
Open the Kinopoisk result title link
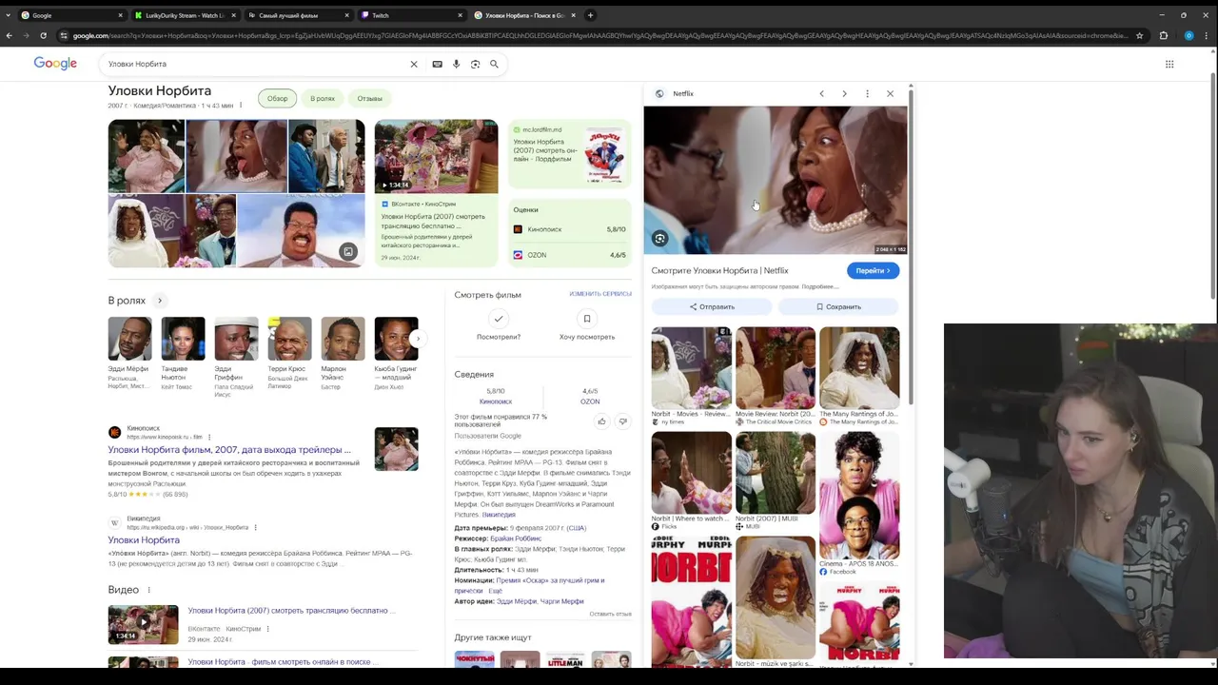pyautogui.click(x=229, y=449)
